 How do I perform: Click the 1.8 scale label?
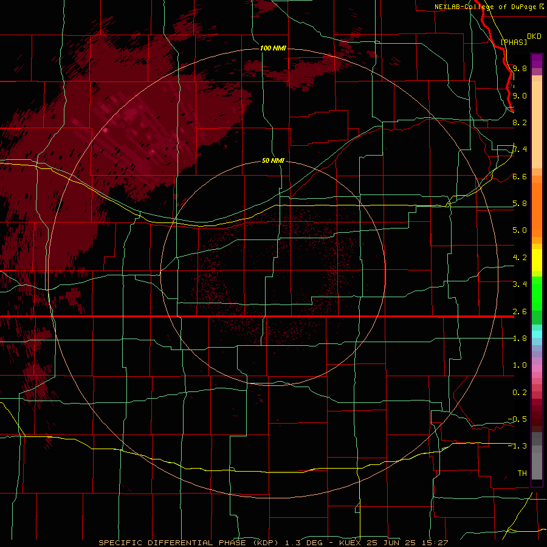(x=520, y=339)
